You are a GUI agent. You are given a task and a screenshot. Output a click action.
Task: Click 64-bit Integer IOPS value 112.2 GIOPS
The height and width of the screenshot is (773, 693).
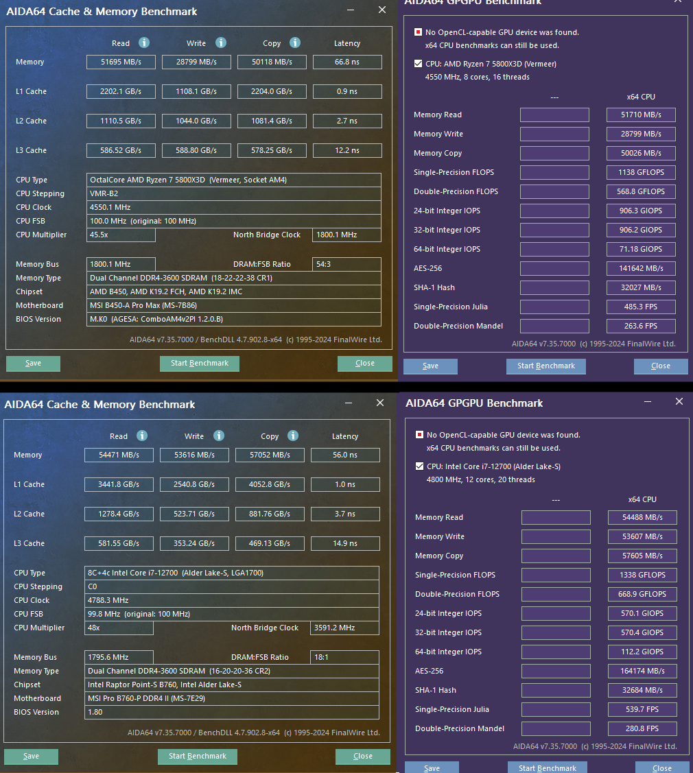click(x=643, y=652)
